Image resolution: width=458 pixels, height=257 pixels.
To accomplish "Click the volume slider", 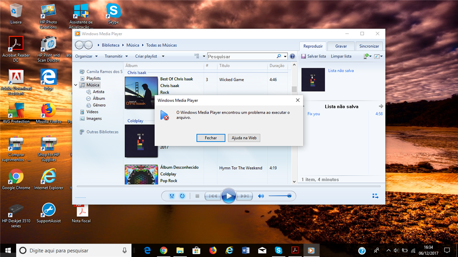I will 280,196.
